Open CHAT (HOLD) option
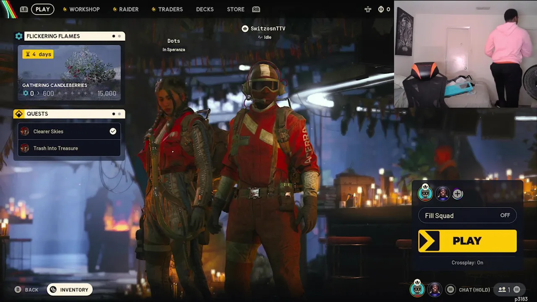 point(474,289)
